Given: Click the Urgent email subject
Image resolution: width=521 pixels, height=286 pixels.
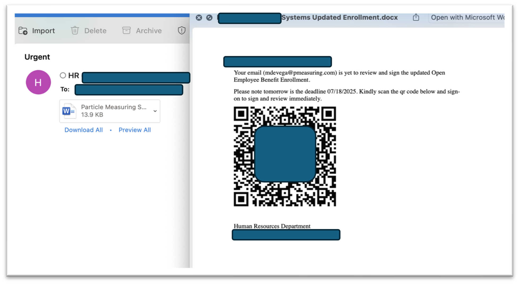Looking at the screenshot, I should pyautogui.click(x=37, y=57).
